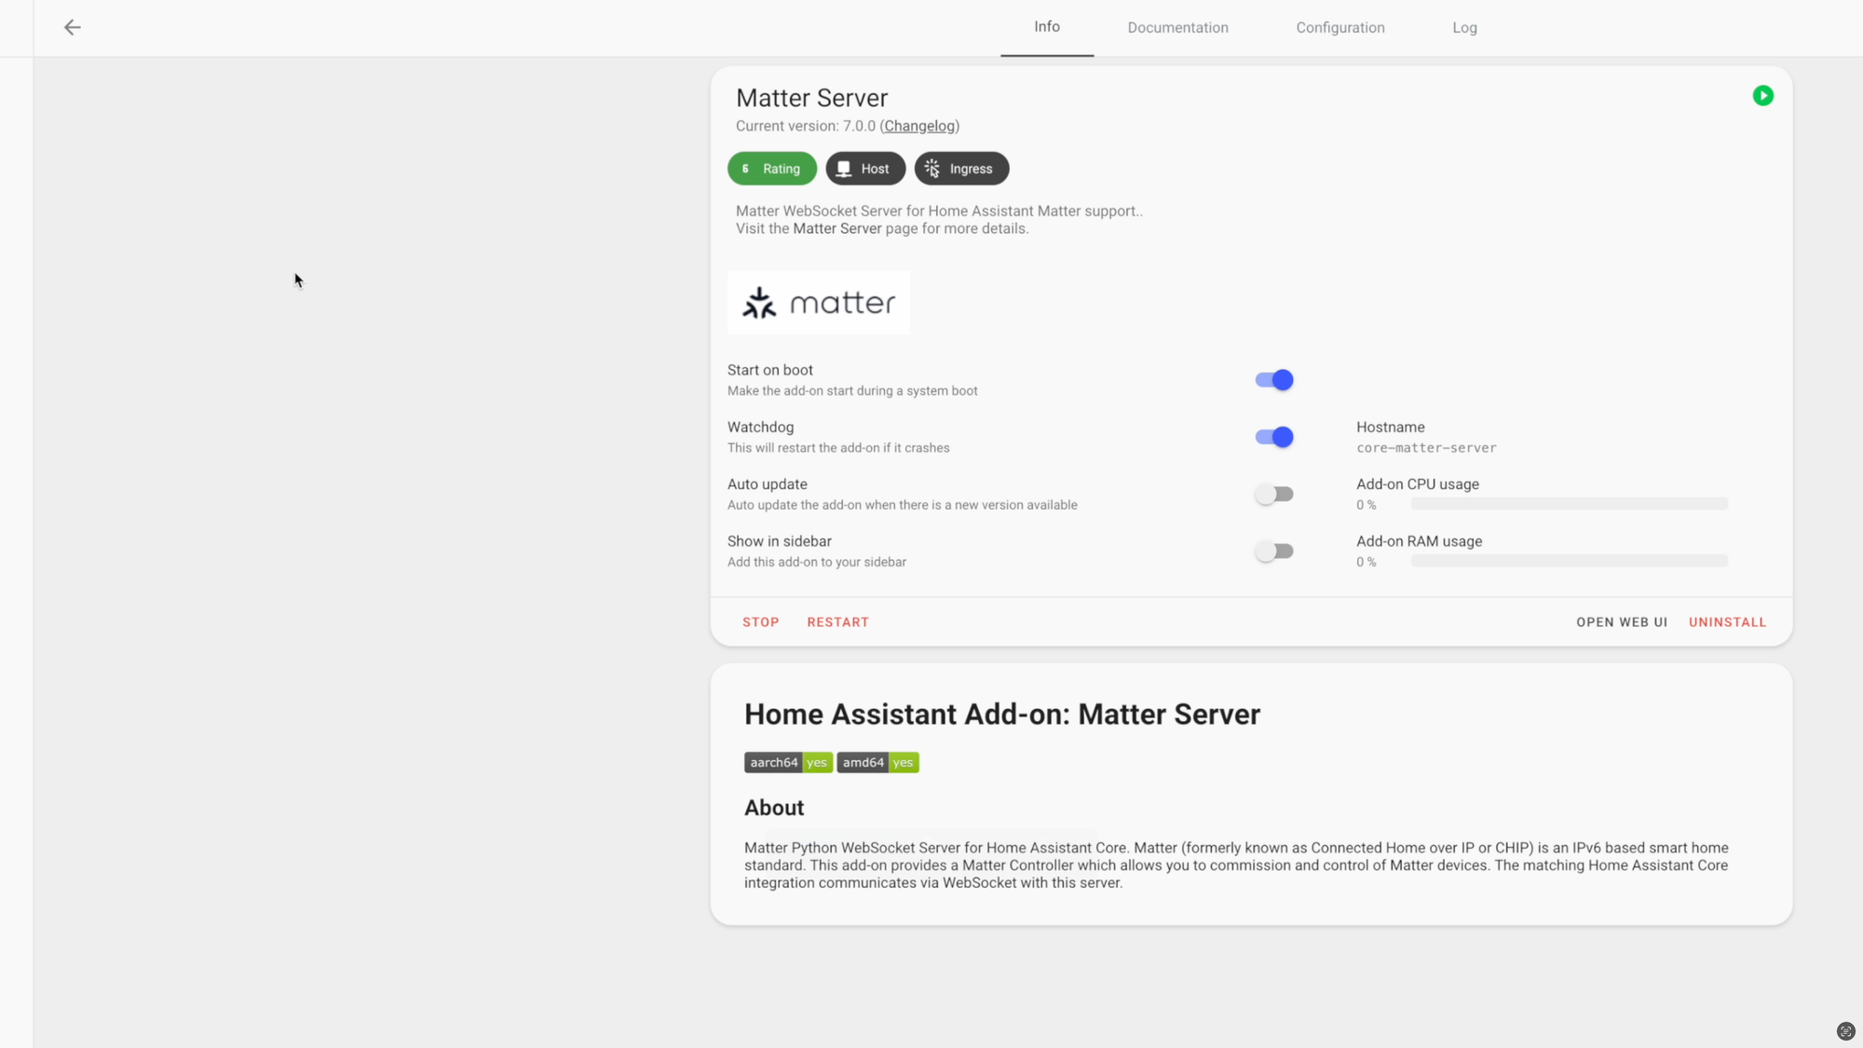Click the Host capability chip
Viewport: 1863px width, 1048px height.
tap(865, 169)
